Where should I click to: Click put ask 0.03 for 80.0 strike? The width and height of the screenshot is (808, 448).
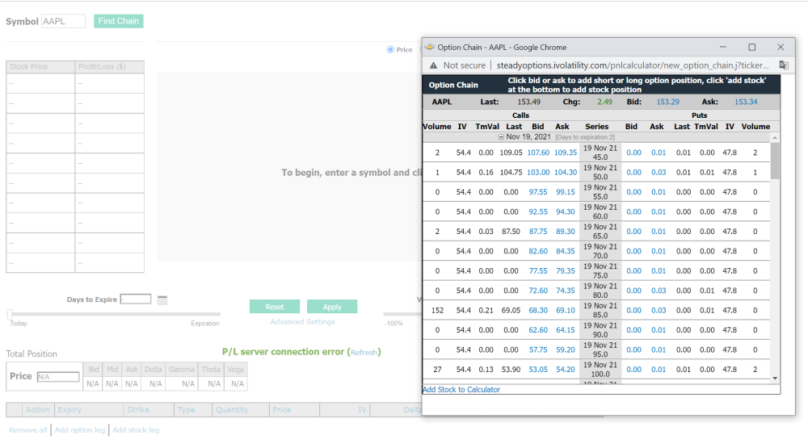[659, 291]
